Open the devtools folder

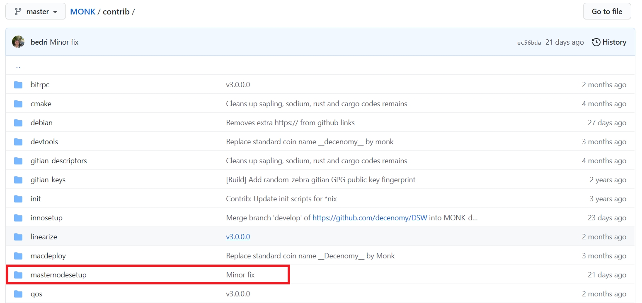(44, 142)
